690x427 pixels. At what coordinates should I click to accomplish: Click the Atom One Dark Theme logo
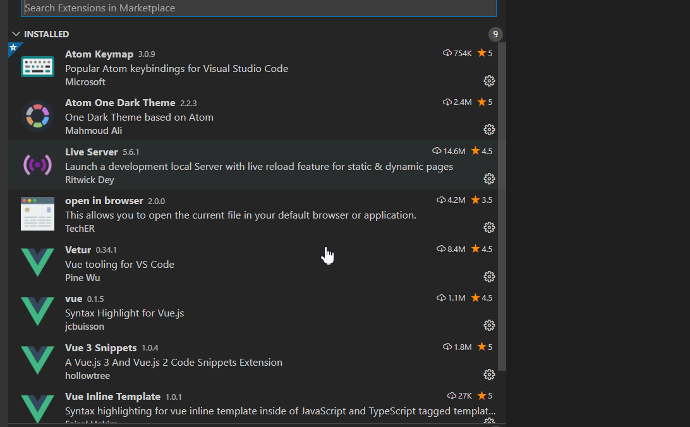(x=37, y=116)
